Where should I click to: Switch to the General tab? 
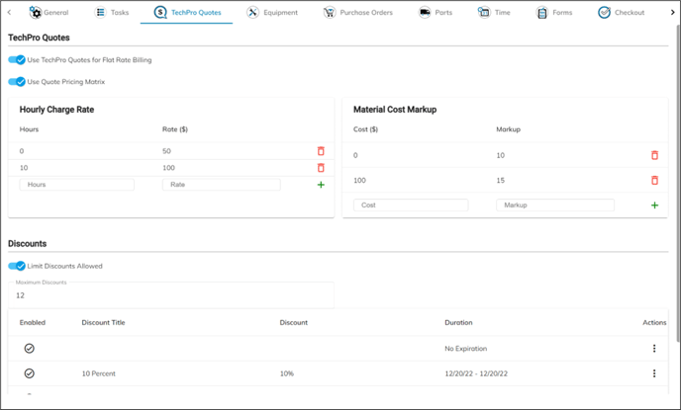(x=49, y=13)
